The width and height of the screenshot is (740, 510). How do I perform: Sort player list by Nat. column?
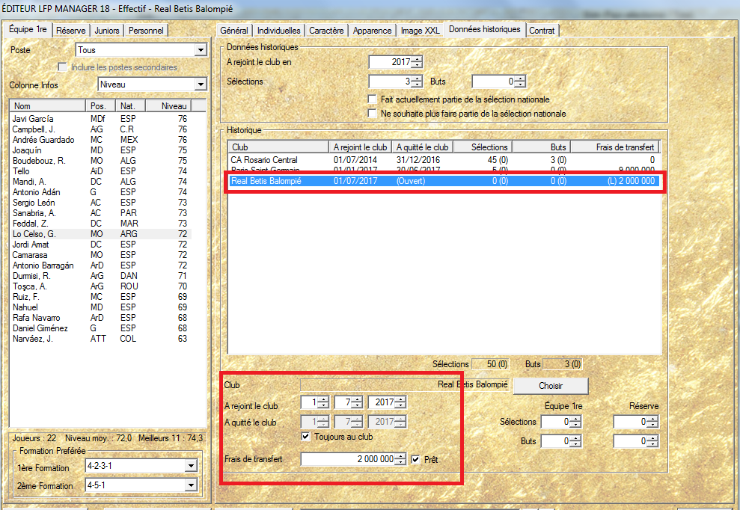click(x=130, y=106)
